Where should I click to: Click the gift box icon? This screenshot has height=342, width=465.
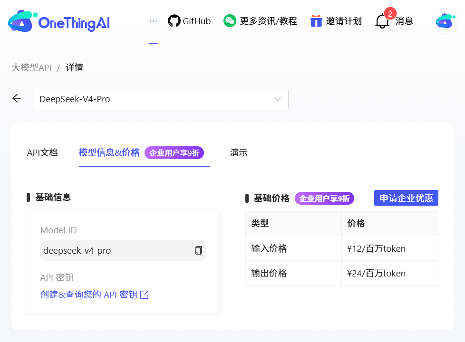coord(316,21)
